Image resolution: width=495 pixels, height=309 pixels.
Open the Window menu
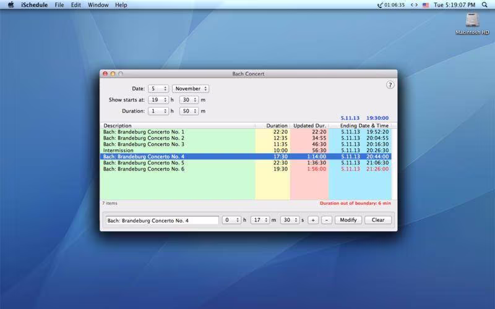[x=98, y=5]
